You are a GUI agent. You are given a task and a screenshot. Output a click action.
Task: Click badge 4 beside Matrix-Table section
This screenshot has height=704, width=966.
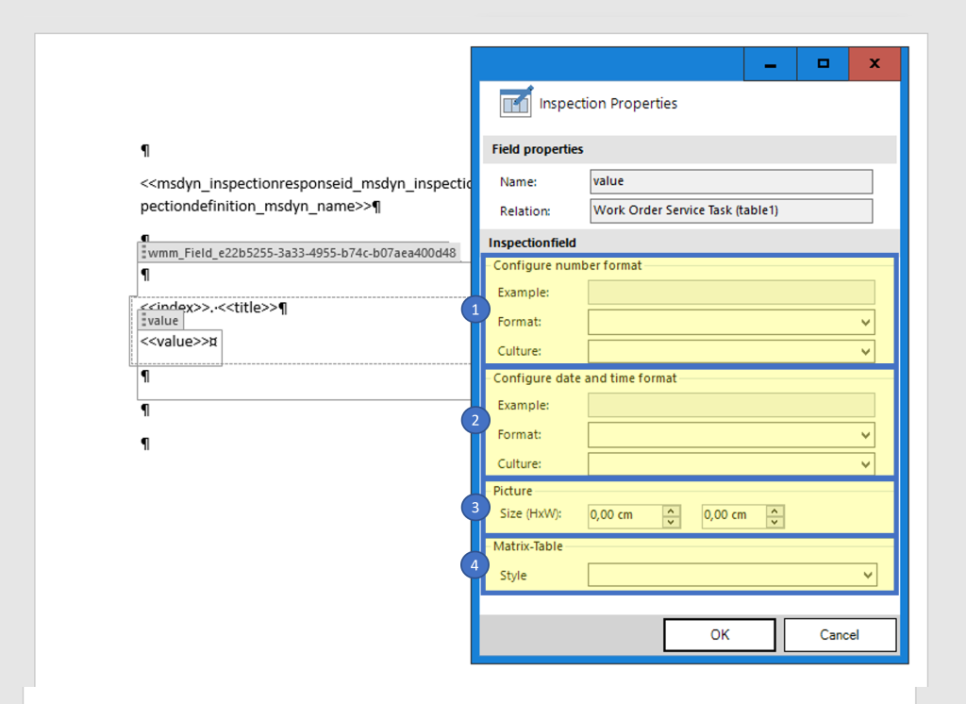[475, 563]
